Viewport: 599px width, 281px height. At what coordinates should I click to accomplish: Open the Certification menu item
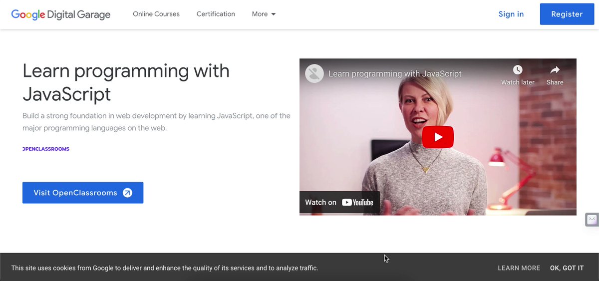point(216,14)
